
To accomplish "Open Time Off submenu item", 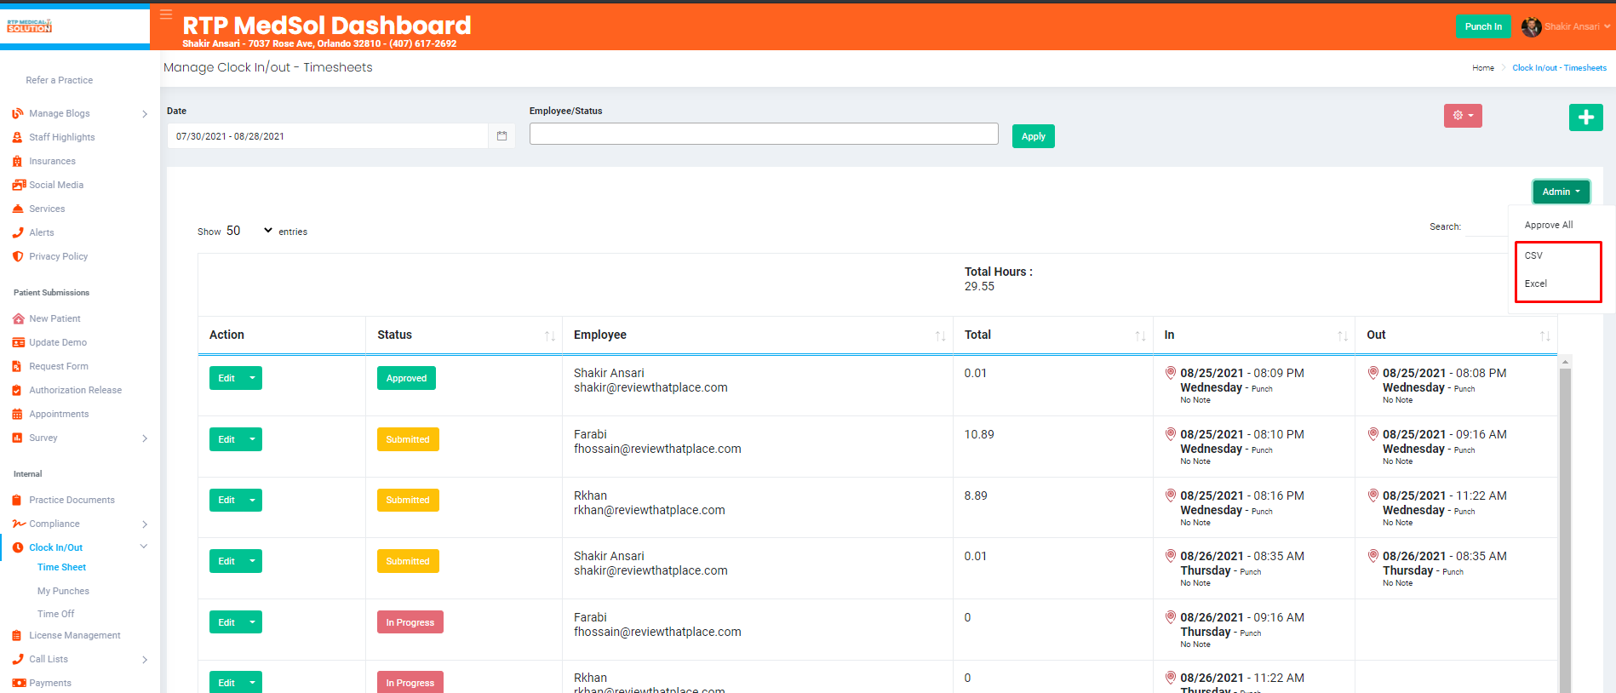I will point(55,614).
